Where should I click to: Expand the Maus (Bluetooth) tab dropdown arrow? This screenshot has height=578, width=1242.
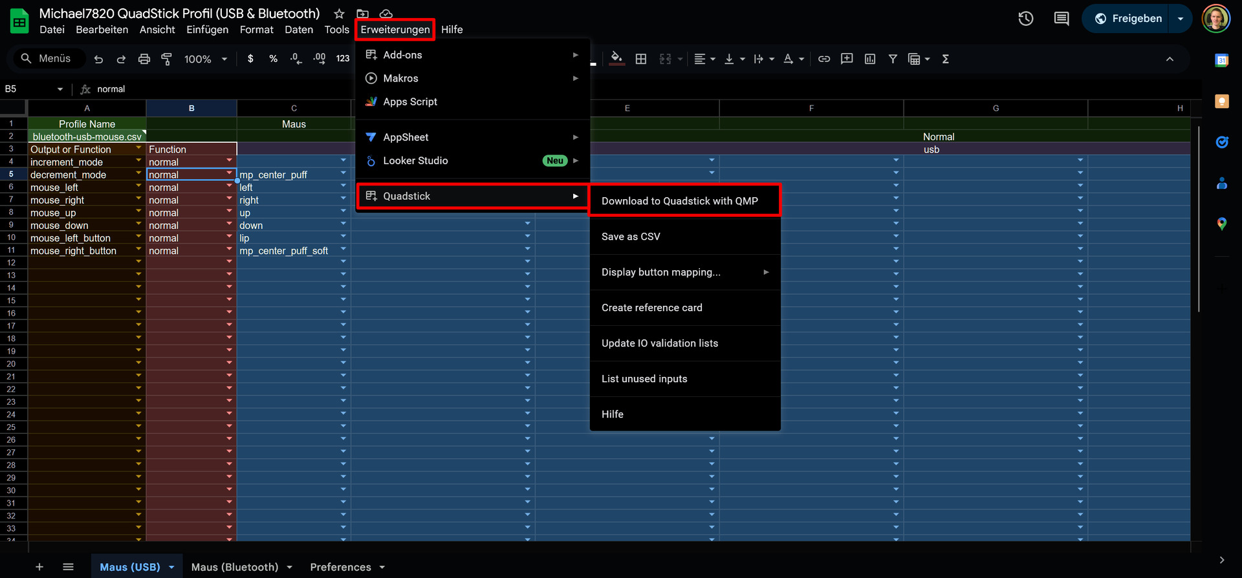tap(289, 567)
